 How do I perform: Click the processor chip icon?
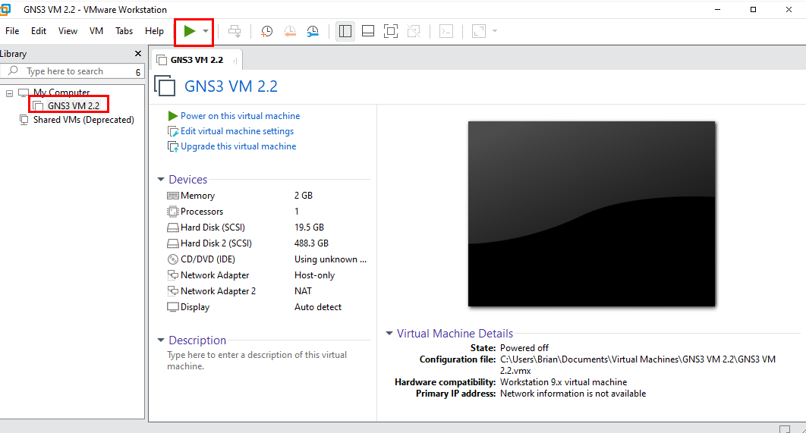click(x=173, y=212)
